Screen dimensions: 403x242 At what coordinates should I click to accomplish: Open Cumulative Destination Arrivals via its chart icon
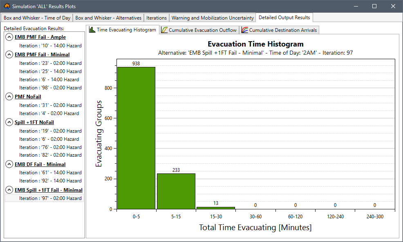(246, 30)
